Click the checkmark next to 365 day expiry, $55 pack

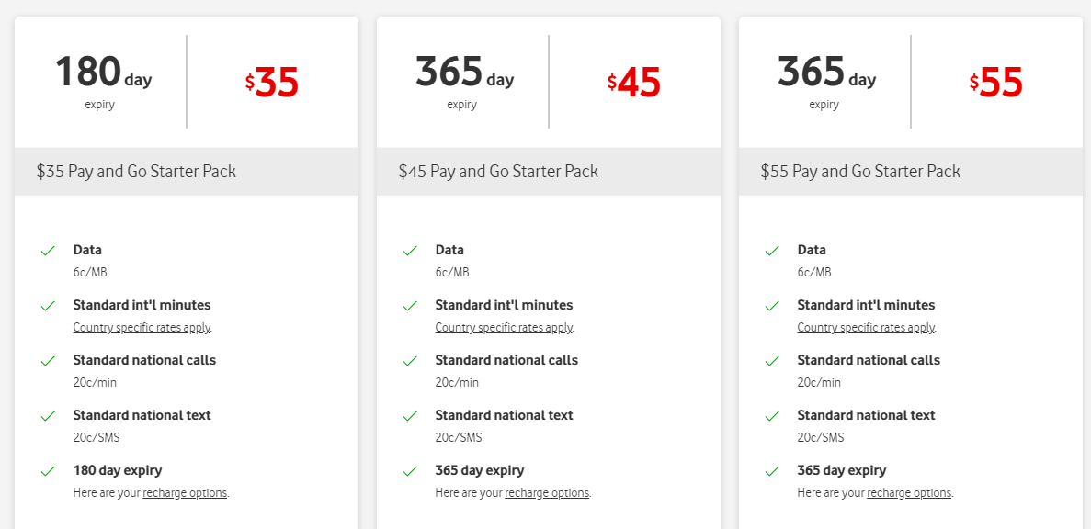tap(772, 470)
